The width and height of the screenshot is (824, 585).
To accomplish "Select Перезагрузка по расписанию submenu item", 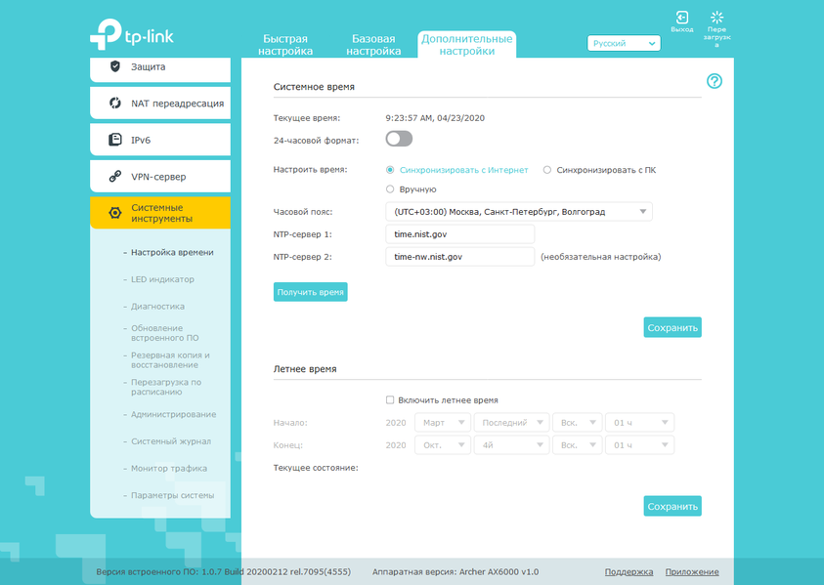I will click(x=166, y=387).
